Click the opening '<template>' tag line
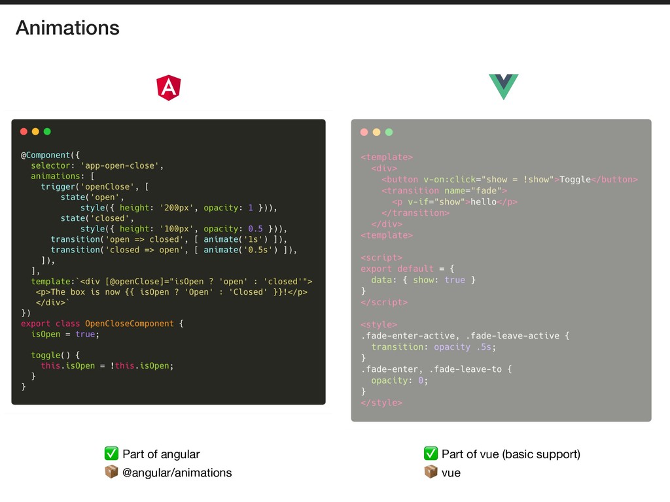Image resolution: width=670 pixels, height=502 pixels. [x=387, y=157]
